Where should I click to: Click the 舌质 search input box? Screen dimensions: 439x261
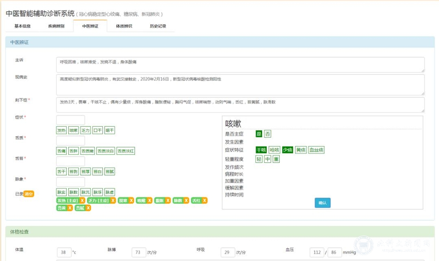point(71,141)
